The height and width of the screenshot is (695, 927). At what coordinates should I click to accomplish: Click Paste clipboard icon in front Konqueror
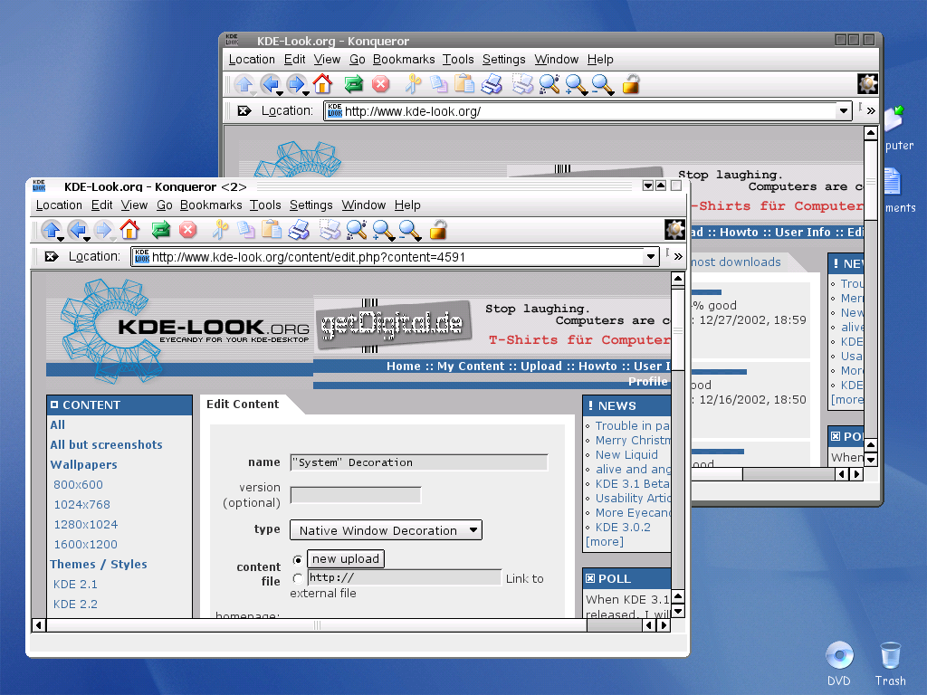click(x=272, y=229)
